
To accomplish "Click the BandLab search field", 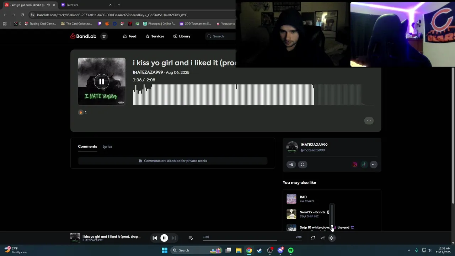I will coord(220,36).
